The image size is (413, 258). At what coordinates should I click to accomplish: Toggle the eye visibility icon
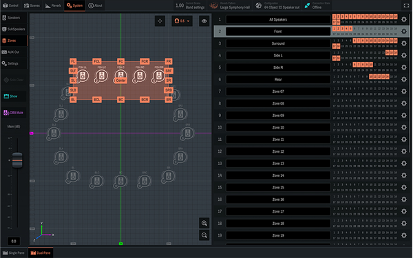pos(204,21)
